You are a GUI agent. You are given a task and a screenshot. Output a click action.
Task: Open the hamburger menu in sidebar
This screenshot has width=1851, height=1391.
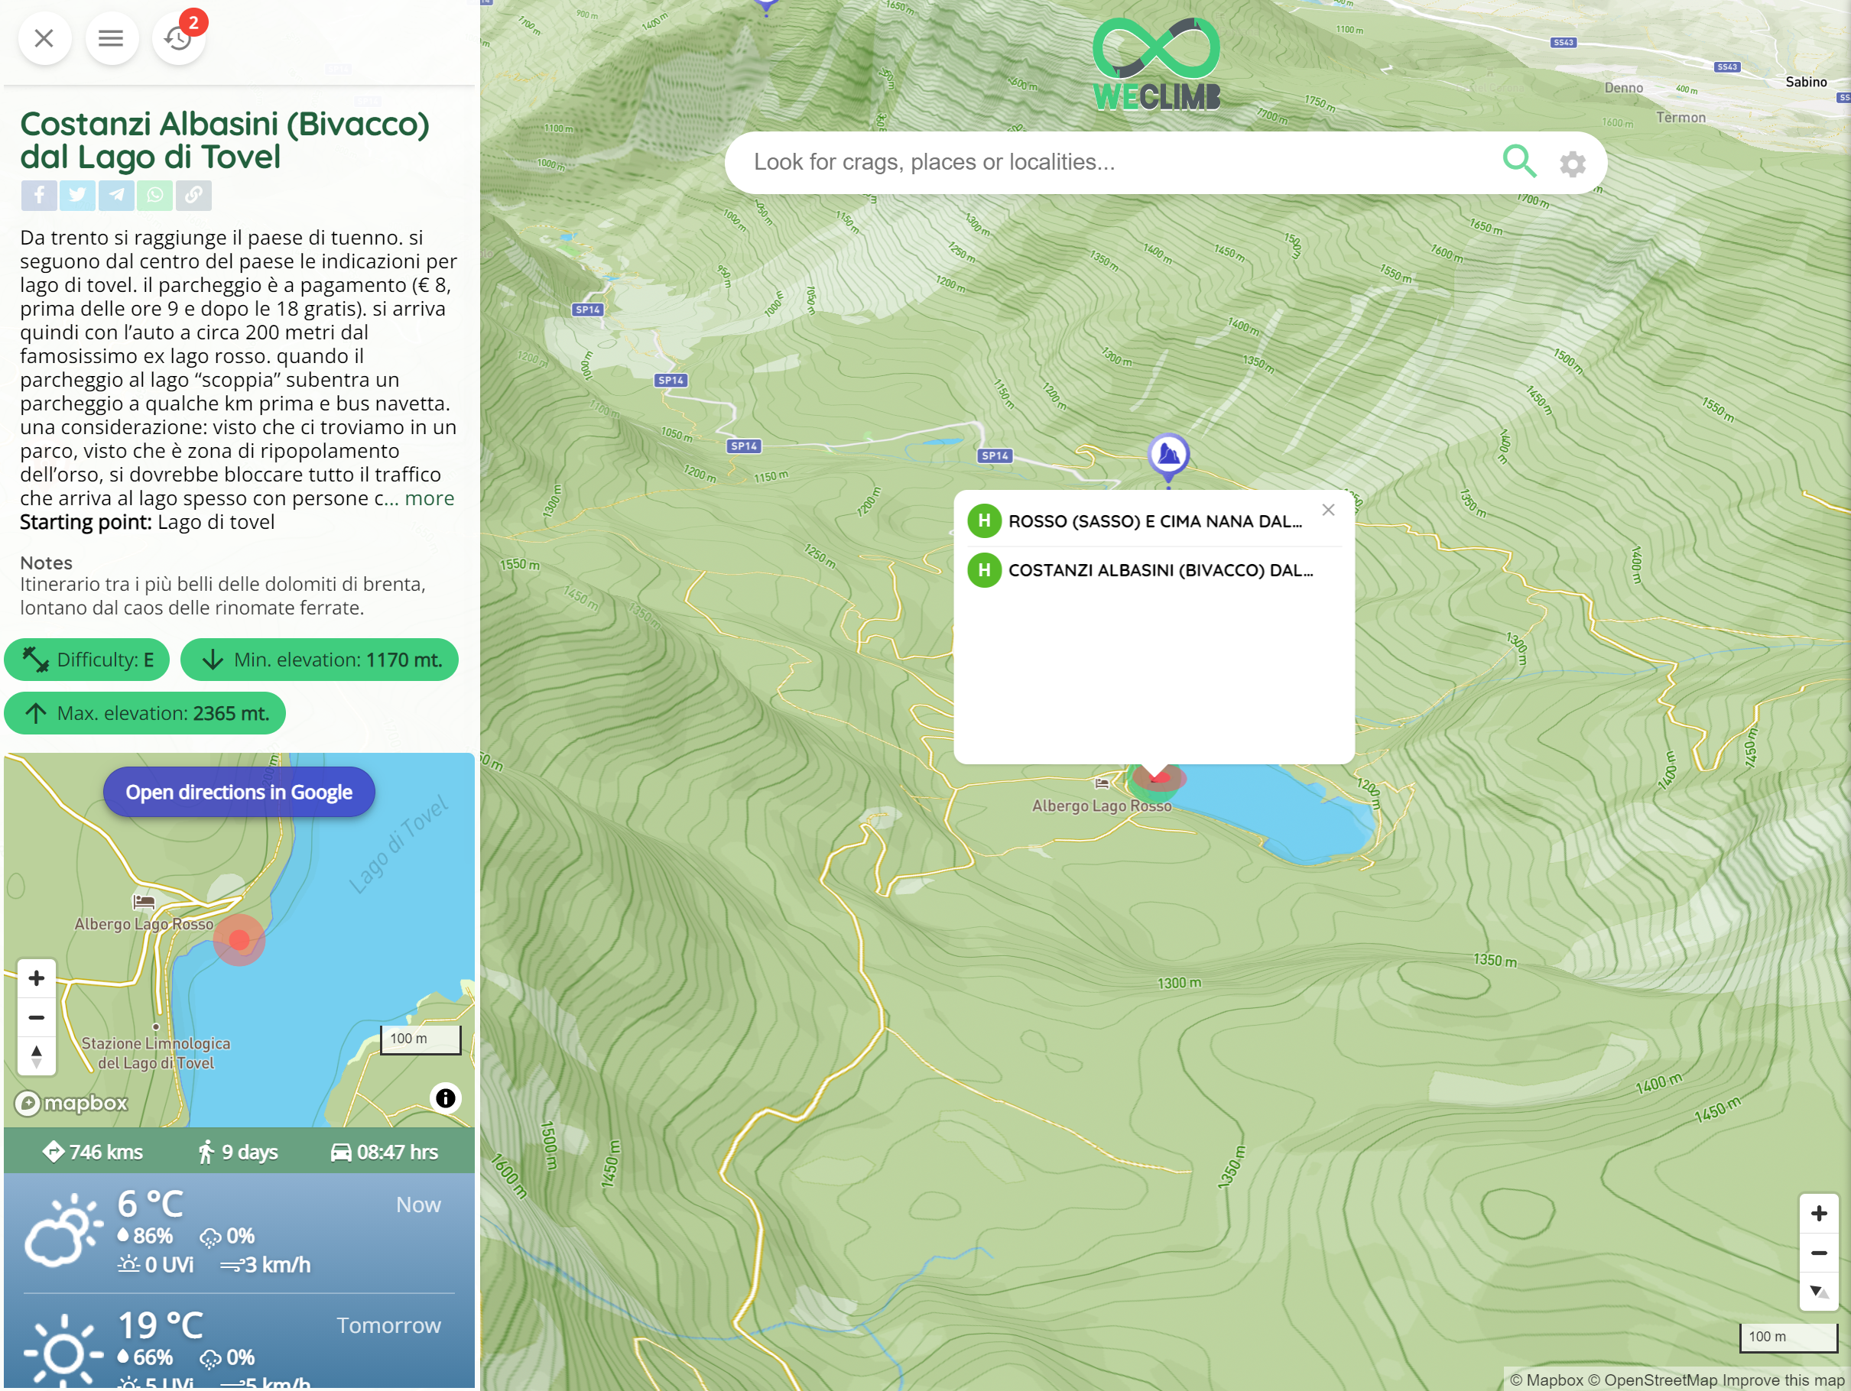(x=110, y=37)
